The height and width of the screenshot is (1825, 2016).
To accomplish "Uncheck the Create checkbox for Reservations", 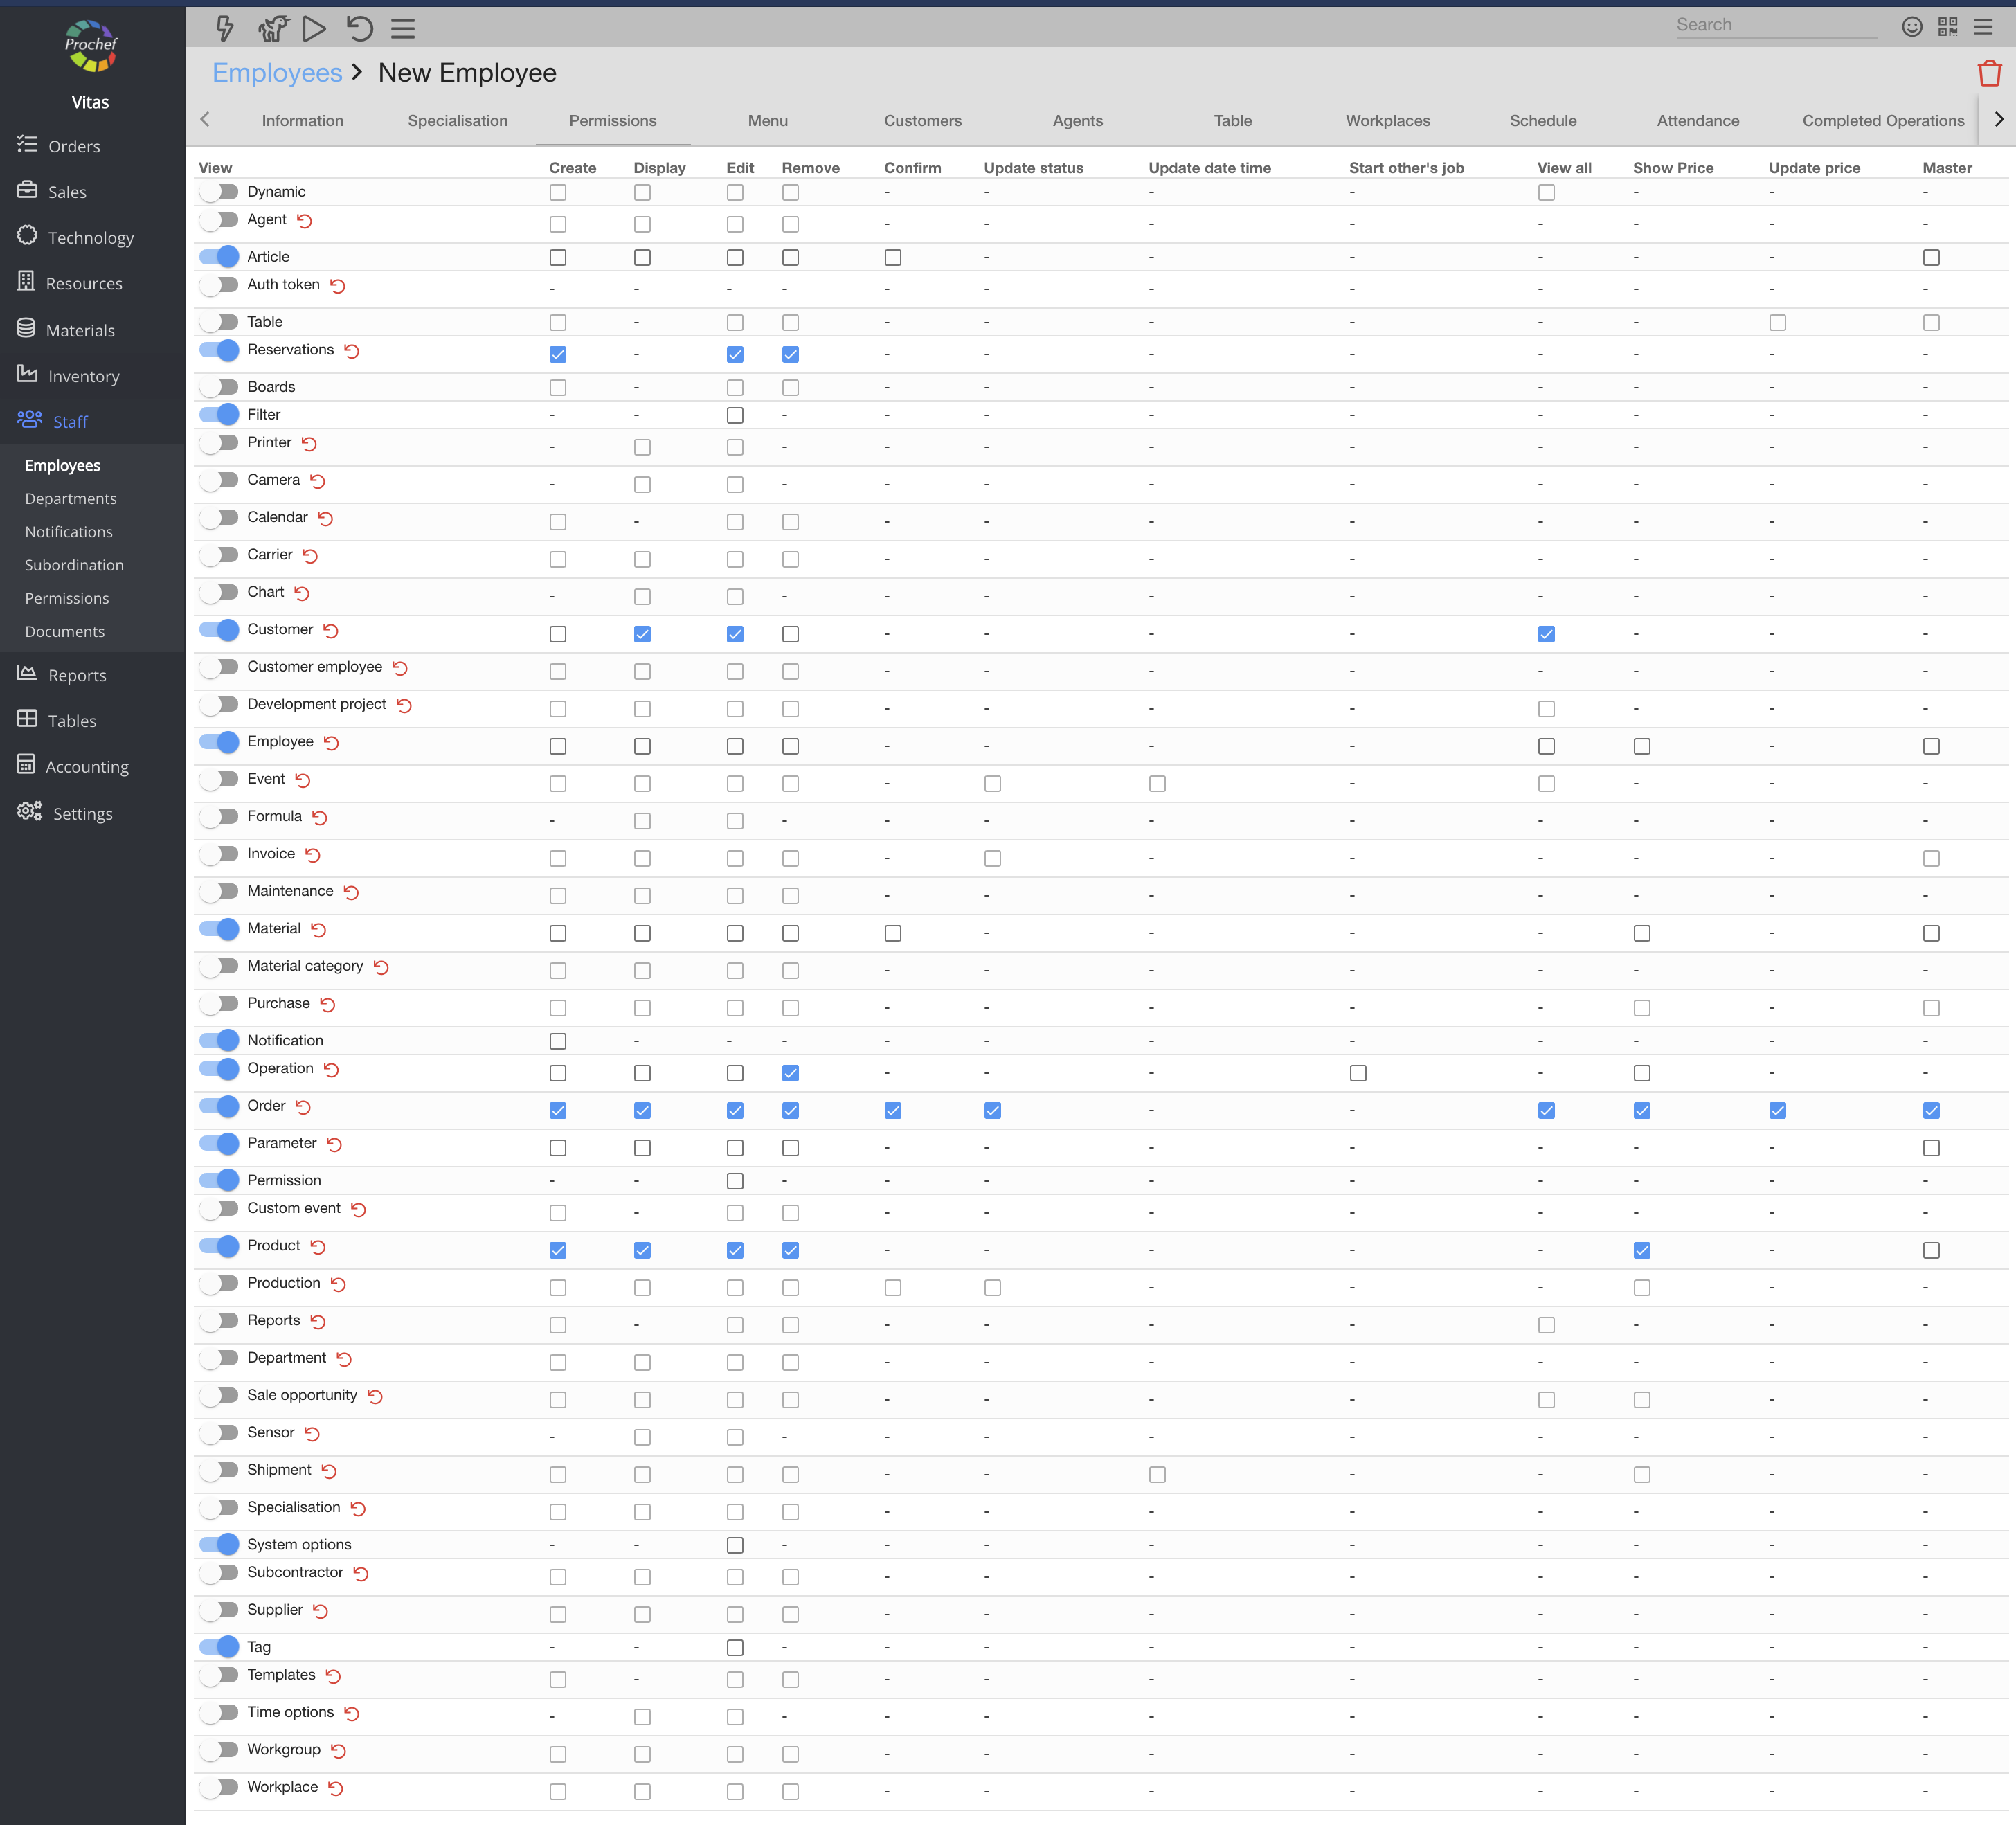I will (x=558, y=354).
